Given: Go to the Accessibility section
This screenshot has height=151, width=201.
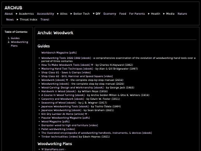Looking at the screenshot, I should tap(45, 14).
